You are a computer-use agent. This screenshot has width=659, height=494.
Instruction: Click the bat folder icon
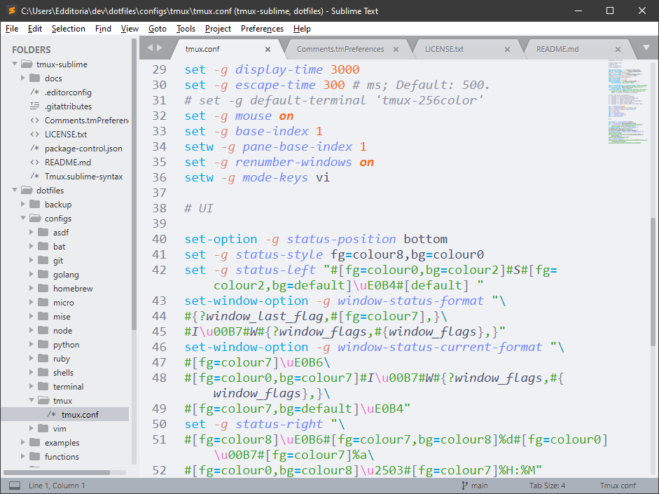(x=43, y=246)
